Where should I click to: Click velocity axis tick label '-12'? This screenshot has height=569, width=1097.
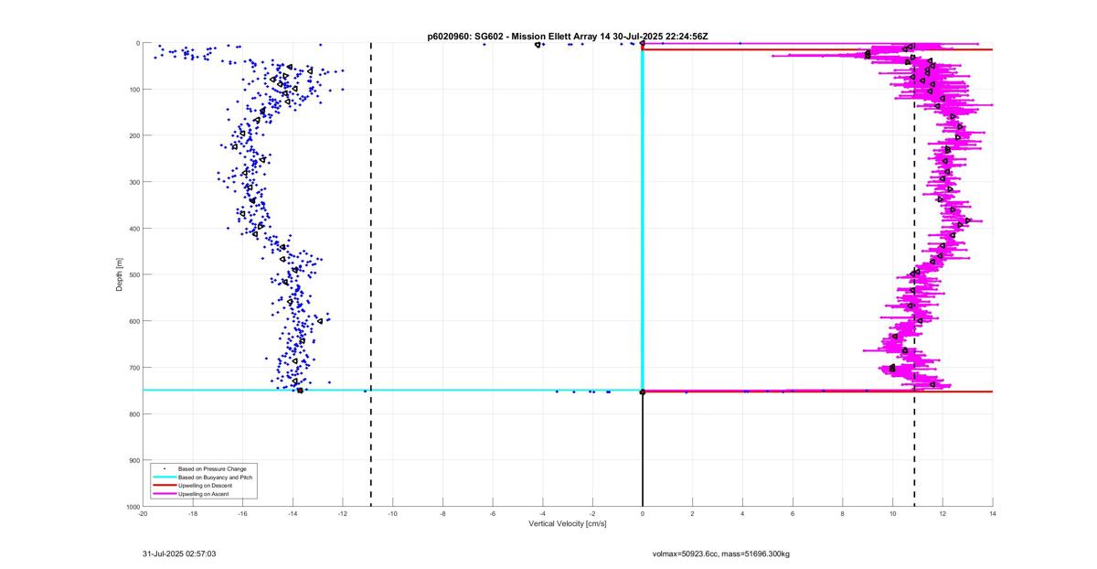click(343, 513)
